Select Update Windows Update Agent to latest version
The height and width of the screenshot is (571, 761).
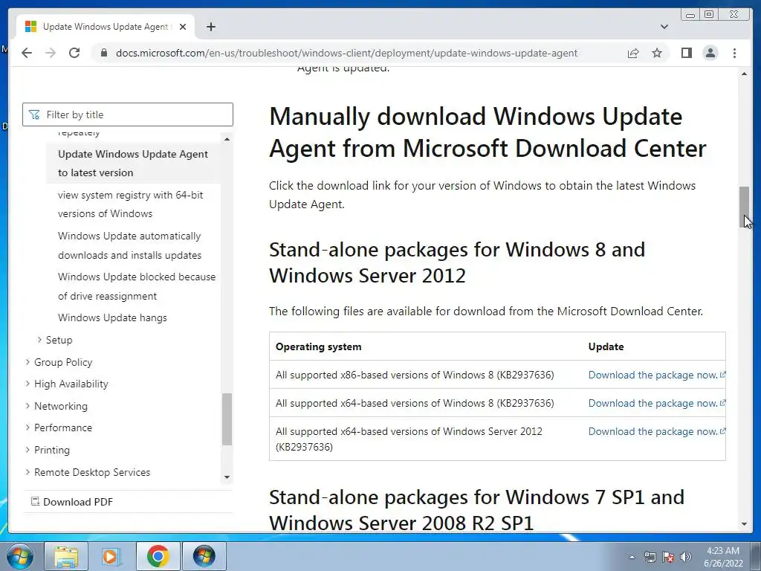click(x=133, y=163)
